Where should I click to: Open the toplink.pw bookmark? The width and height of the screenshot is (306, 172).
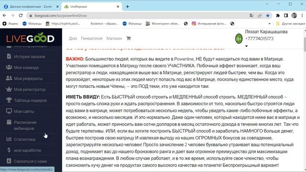(x=63, y=23)
